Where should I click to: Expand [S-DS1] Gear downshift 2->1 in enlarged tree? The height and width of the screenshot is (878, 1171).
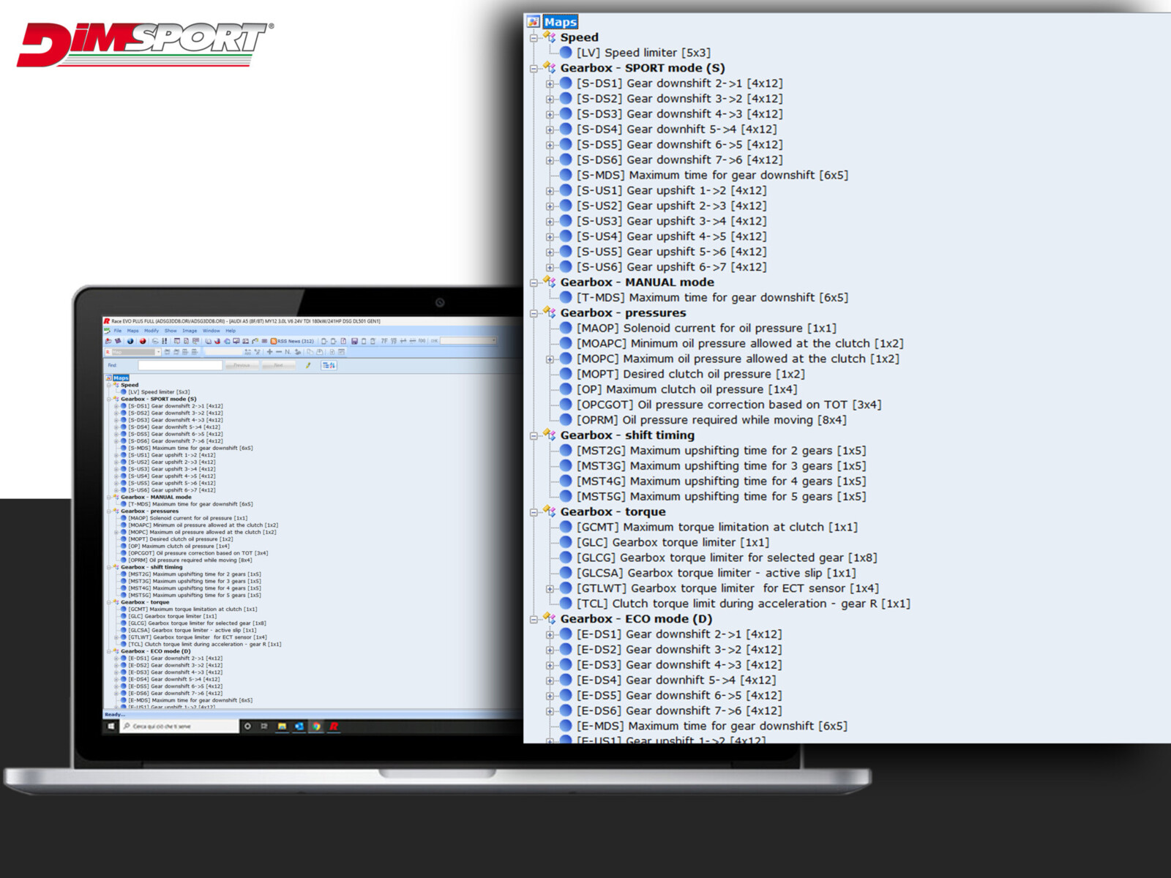[x=550, y=84]
